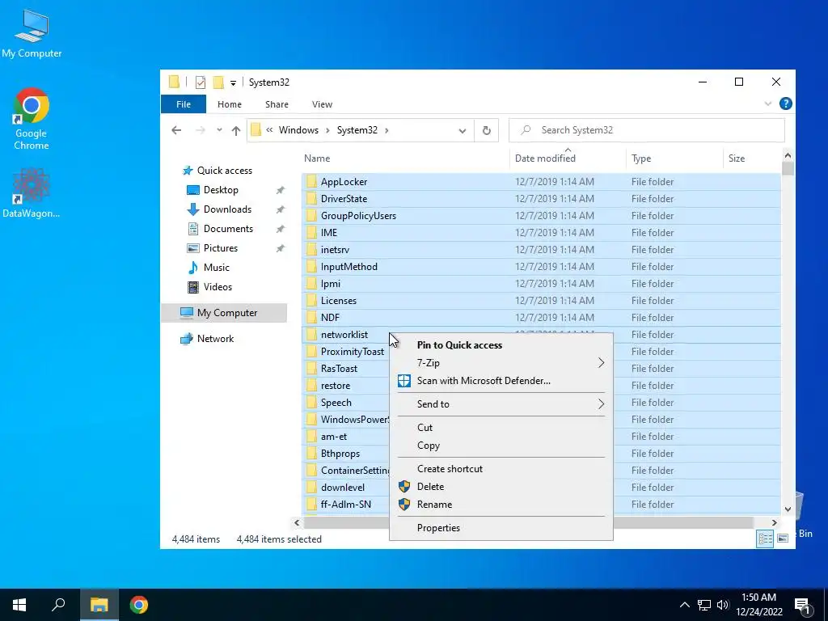Select the DriverState folder
Image resolution: width=828 pixels, height=621 pixels.
click(541, 199)
